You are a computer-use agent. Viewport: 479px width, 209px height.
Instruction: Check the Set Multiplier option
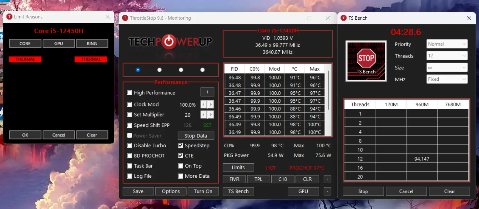coord(129,115)
